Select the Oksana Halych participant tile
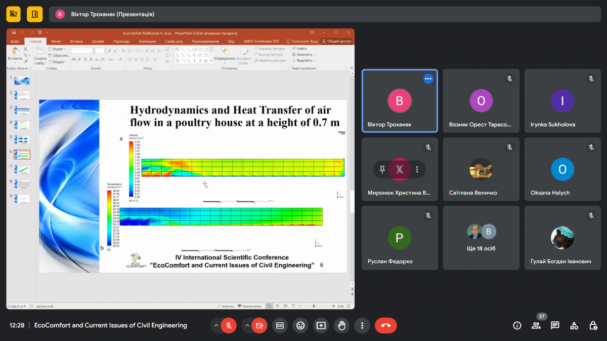607x341 pixels. tap(562, 170)
